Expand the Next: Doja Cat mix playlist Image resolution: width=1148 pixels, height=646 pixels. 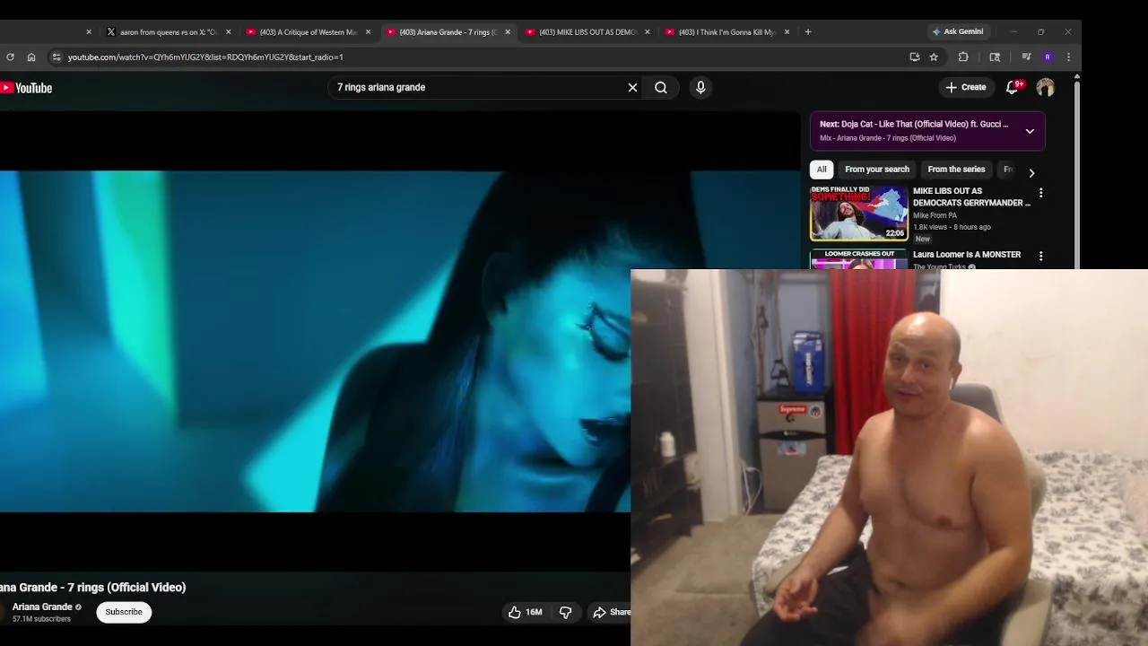1030,131
